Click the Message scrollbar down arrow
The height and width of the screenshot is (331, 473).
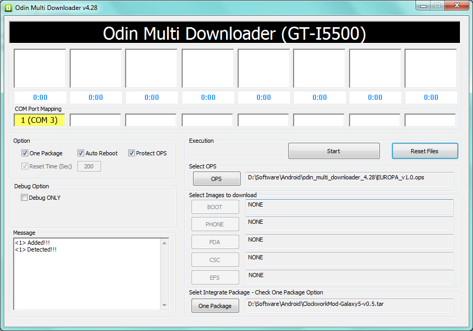pyautogui.click(x=164, y=305)
